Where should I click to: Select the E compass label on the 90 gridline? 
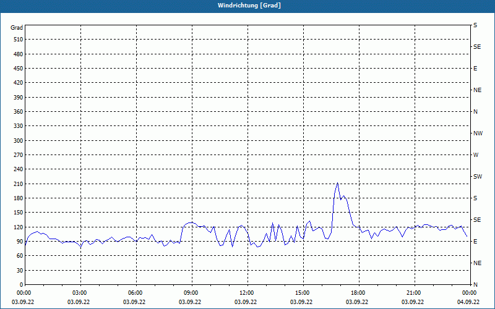point(475,242)
